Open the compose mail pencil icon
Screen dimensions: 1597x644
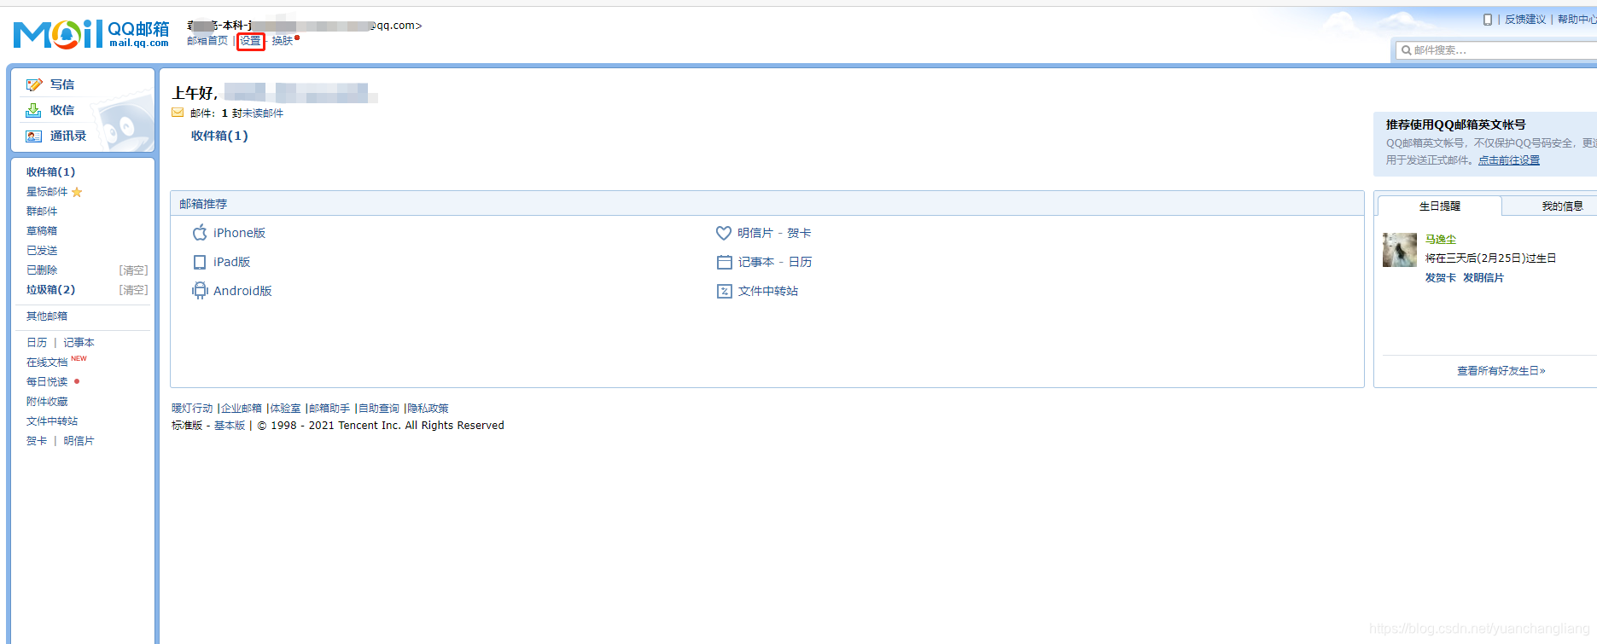click(34, 84)
